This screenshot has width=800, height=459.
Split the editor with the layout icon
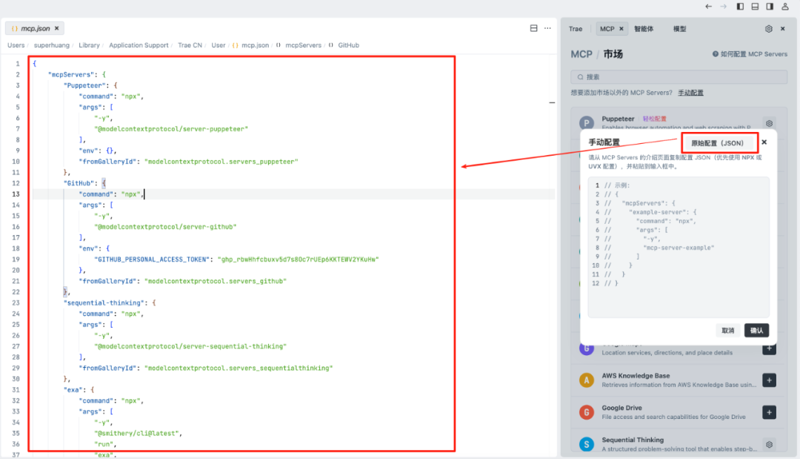click(x=533, y=28)
